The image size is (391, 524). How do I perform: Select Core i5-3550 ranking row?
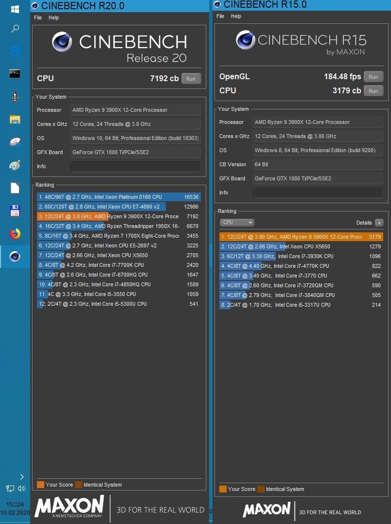119,294
